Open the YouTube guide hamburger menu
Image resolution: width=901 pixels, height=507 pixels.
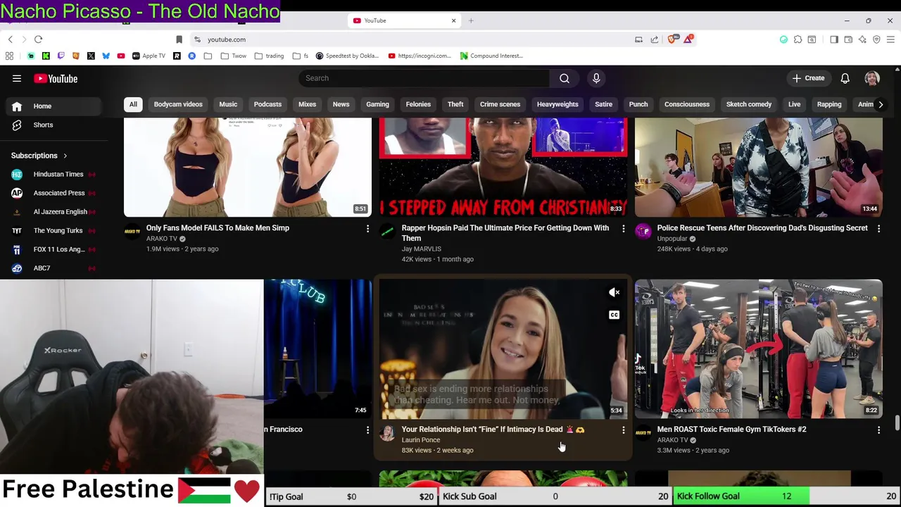coord(17,78)
